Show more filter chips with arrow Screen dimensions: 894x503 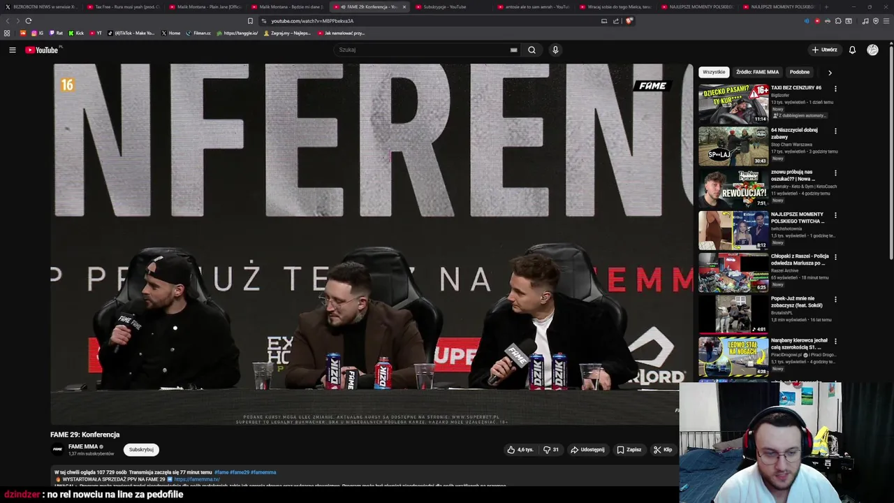coord(830,72)
